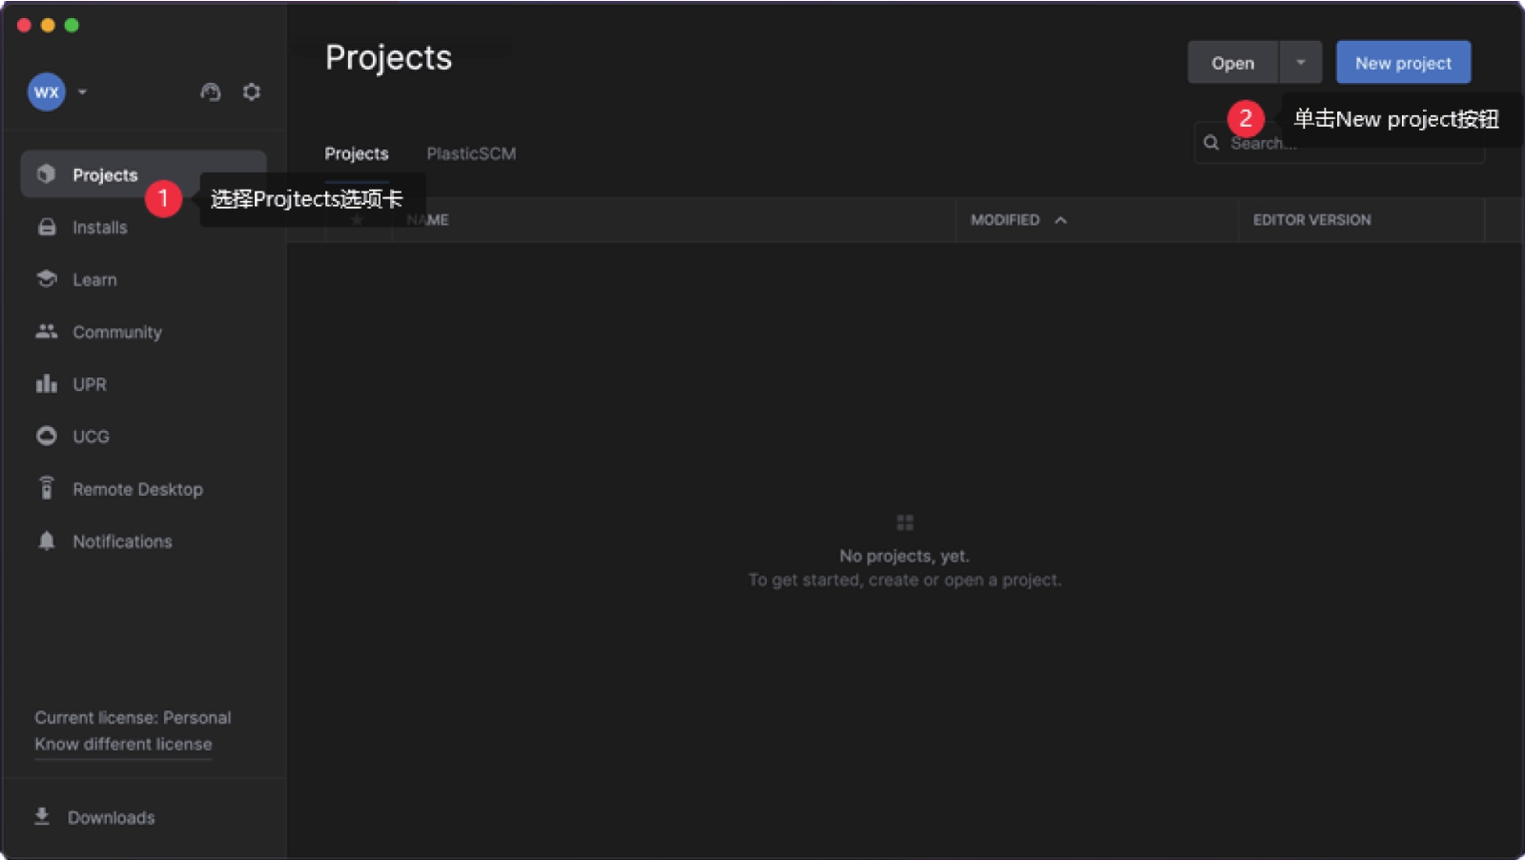Viewport: 1525px width, 860px height.
Task: Open the support headset icon
Action: coord(211,92)
